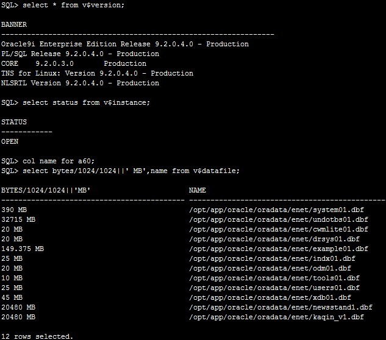Click the PL/SQL Release 9.2.0.4.0 line
386x340 pixels.
tap(80, 54)
